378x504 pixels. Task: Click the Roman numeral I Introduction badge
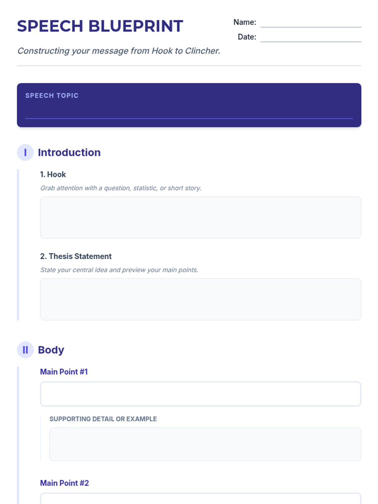click(25, 152)
